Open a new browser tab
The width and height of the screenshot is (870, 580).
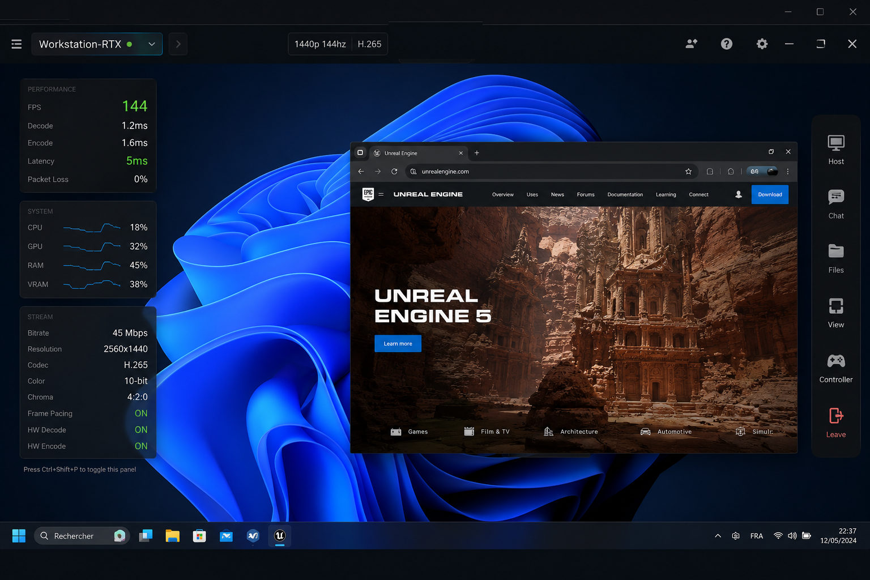click(477, 153)
